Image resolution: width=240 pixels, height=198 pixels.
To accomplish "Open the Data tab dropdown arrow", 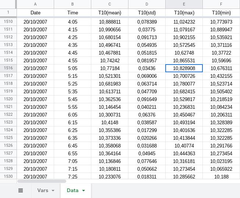I will 84,191.
